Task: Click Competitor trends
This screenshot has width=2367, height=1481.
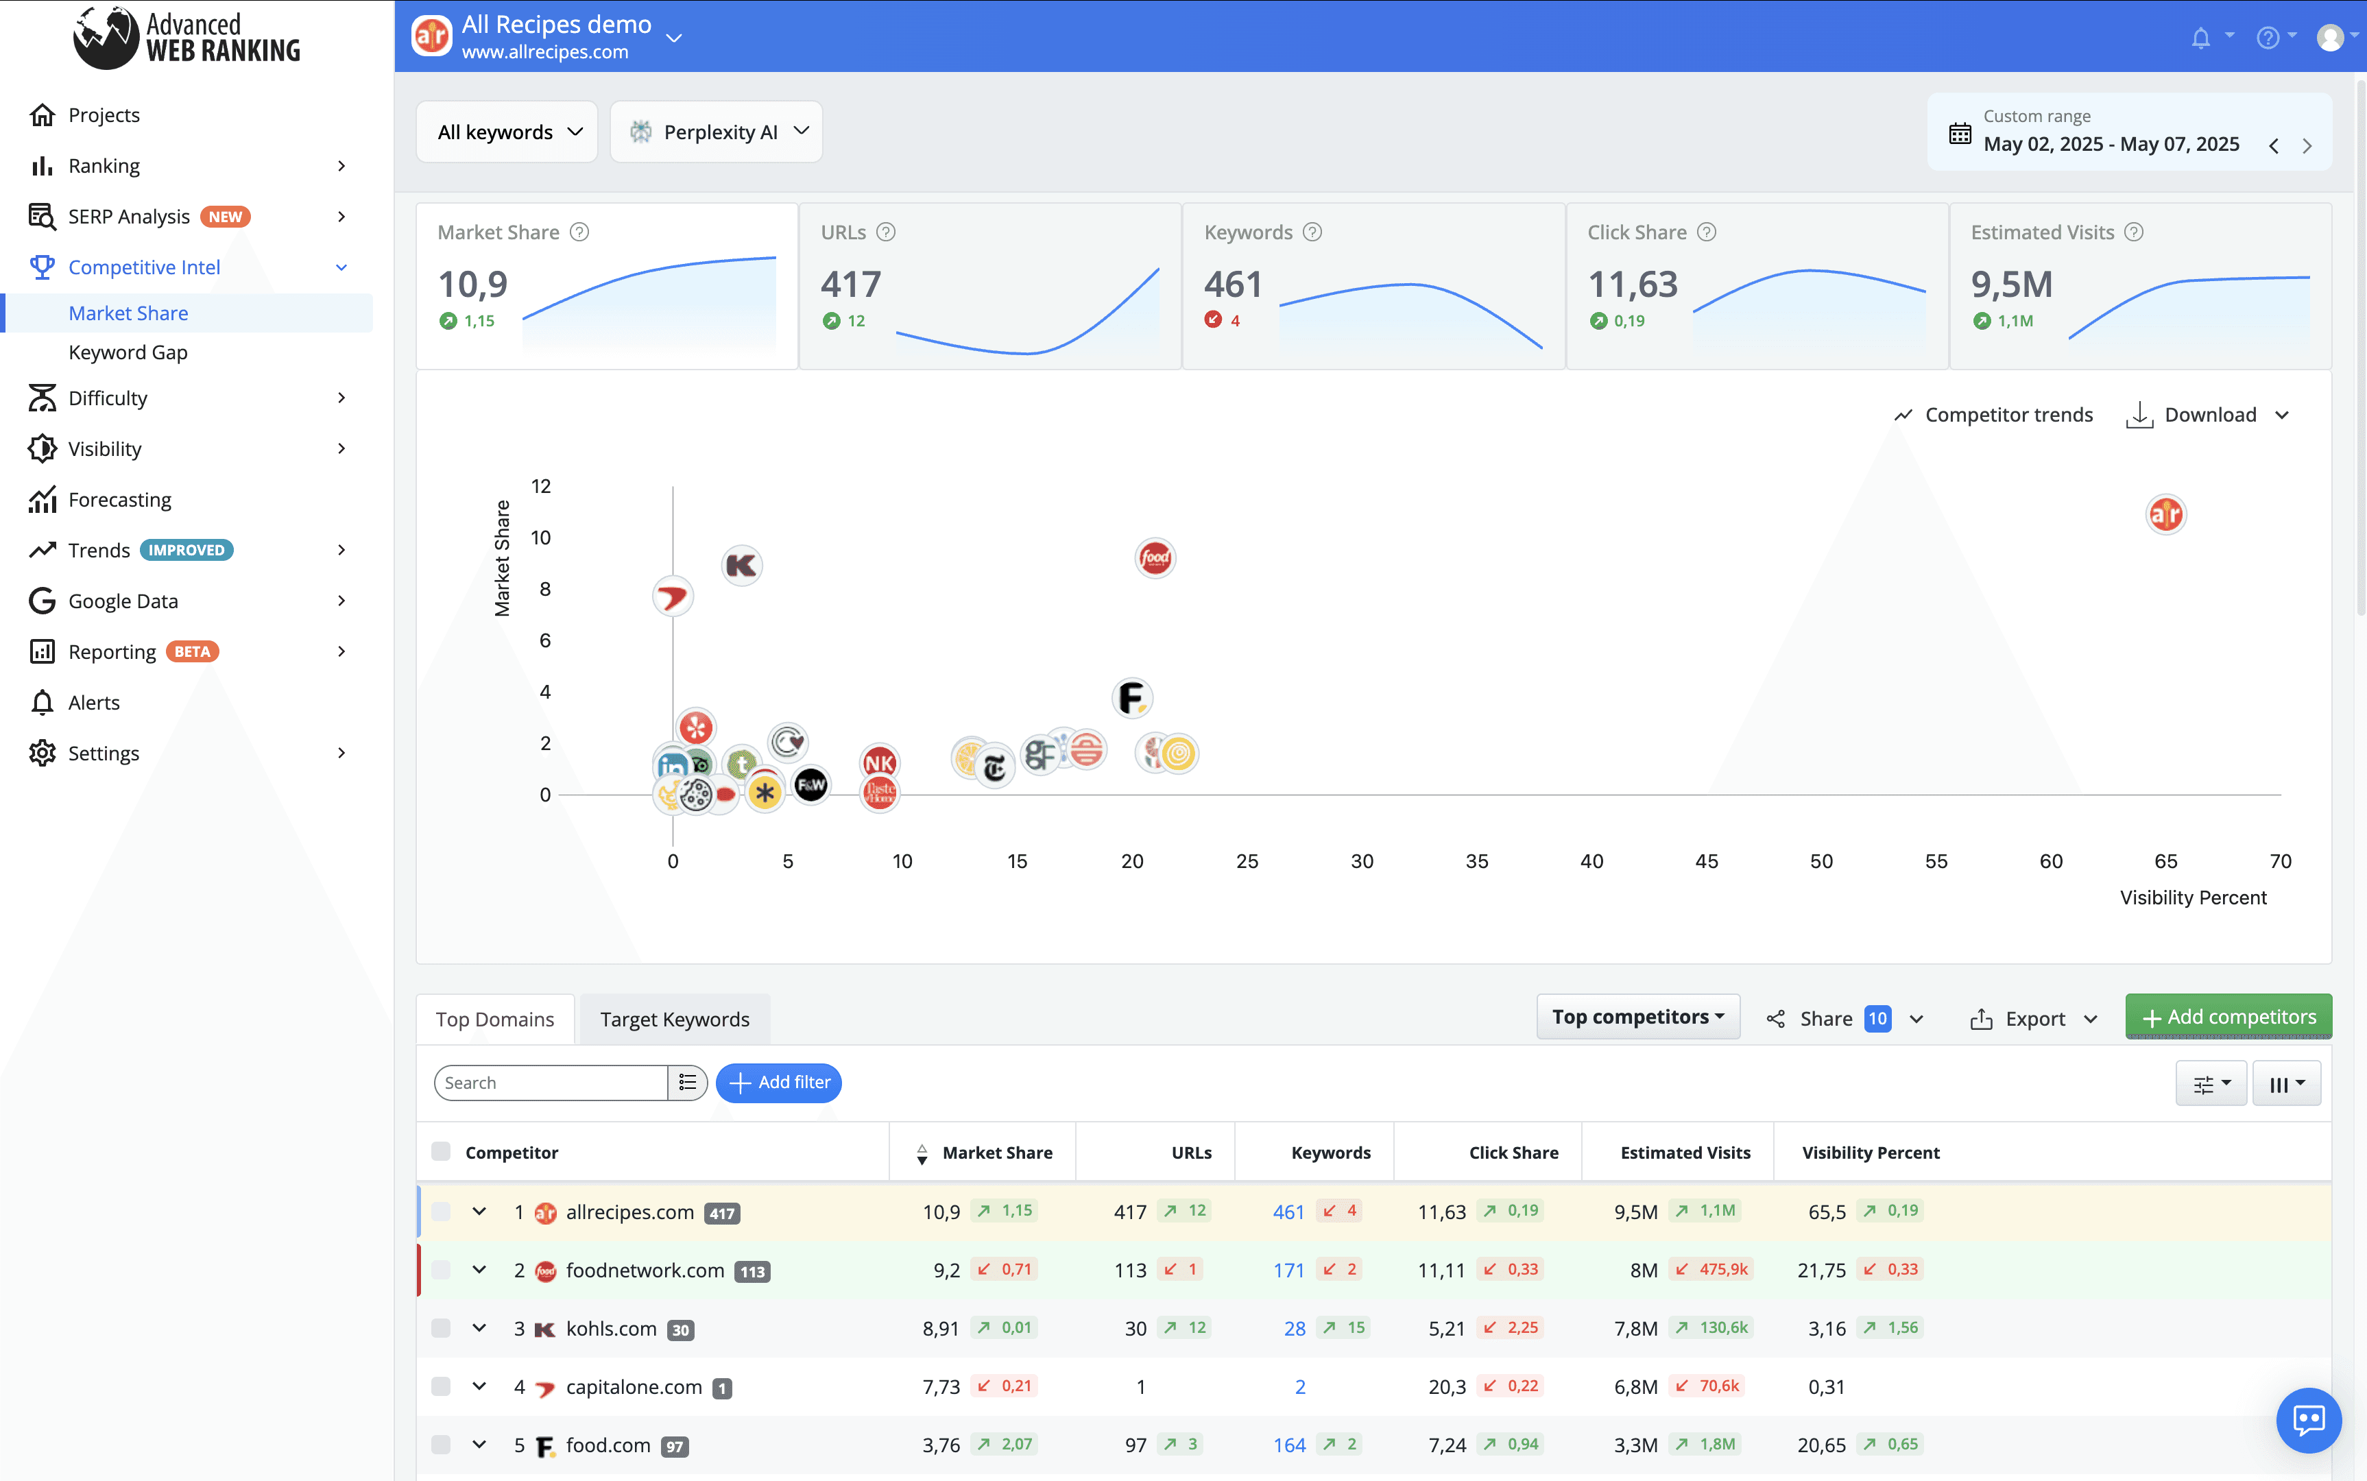Action: click(1993, 416)
